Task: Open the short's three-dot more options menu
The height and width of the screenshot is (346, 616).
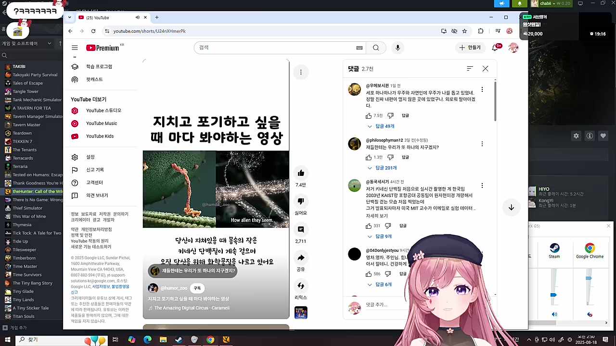Action: point(301,72)
